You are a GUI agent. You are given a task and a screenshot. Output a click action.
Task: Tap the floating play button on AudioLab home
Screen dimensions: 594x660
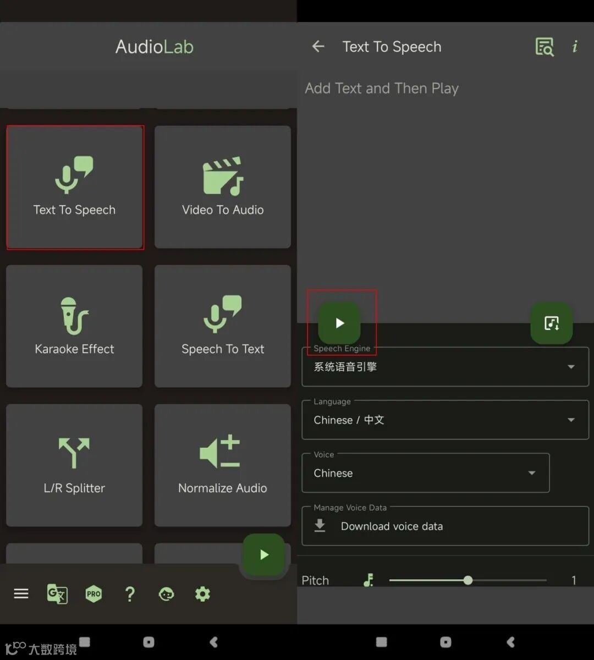click(x=264, y=555)
